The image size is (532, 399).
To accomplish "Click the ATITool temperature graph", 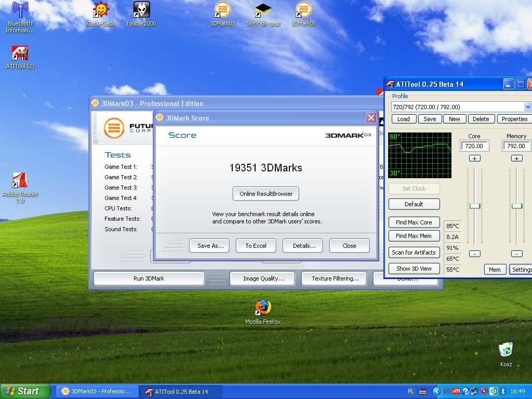I will point(420,155).
